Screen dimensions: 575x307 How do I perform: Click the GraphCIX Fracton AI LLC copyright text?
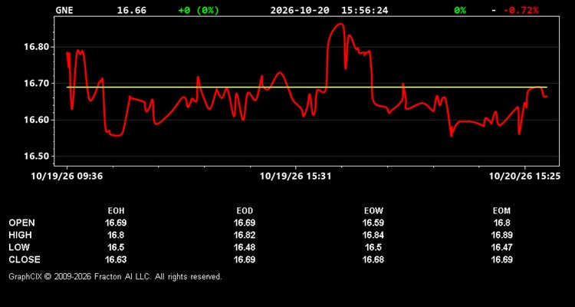(x=115, y=276)
